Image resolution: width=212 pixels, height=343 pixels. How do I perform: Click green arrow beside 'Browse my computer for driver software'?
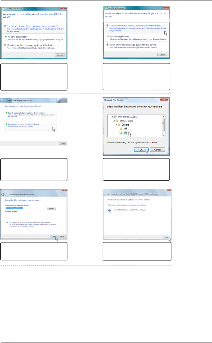[7, 124]
